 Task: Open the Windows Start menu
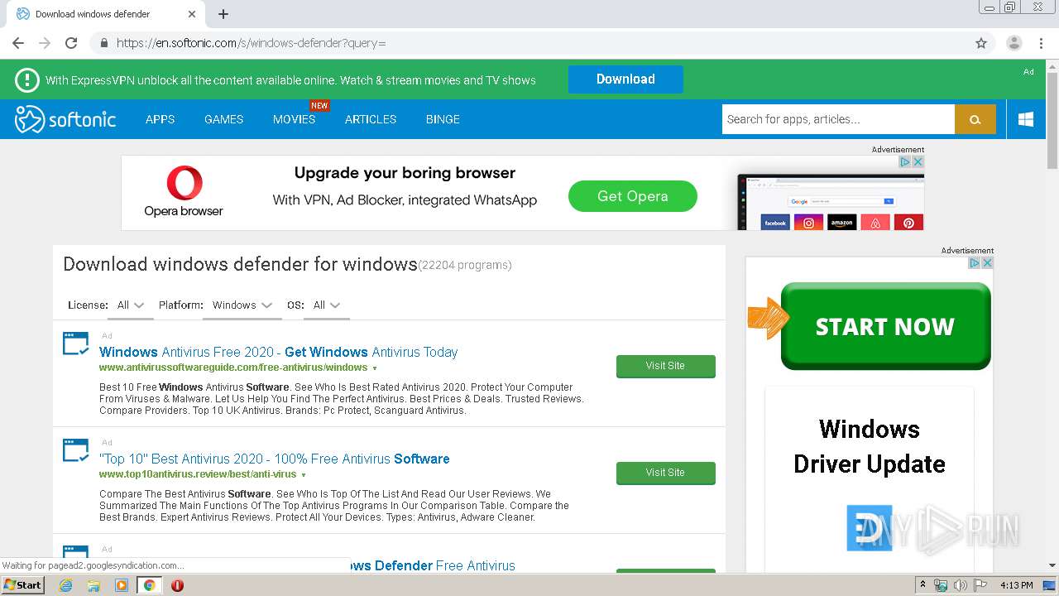coord(22,584)
